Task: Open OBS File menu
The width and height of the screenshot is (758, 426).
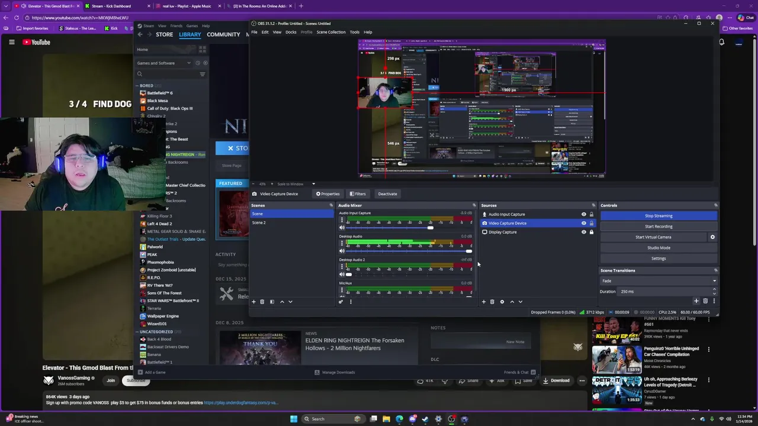Action: tap(254, 32)
